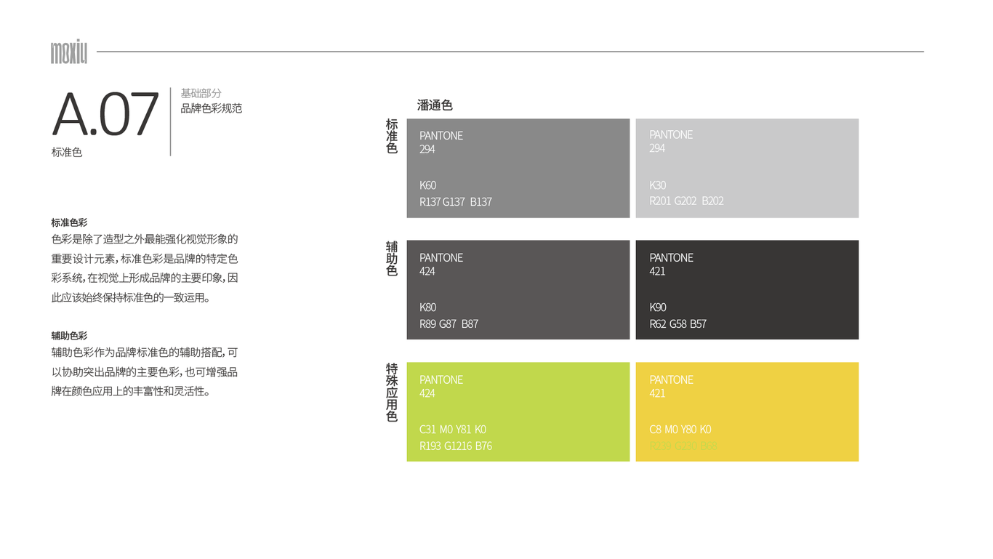Image resolution: width=993 pixels, height=559 pixels.
Task: Pick the light gray K30 color swatch
Action: tap(747, 168)
